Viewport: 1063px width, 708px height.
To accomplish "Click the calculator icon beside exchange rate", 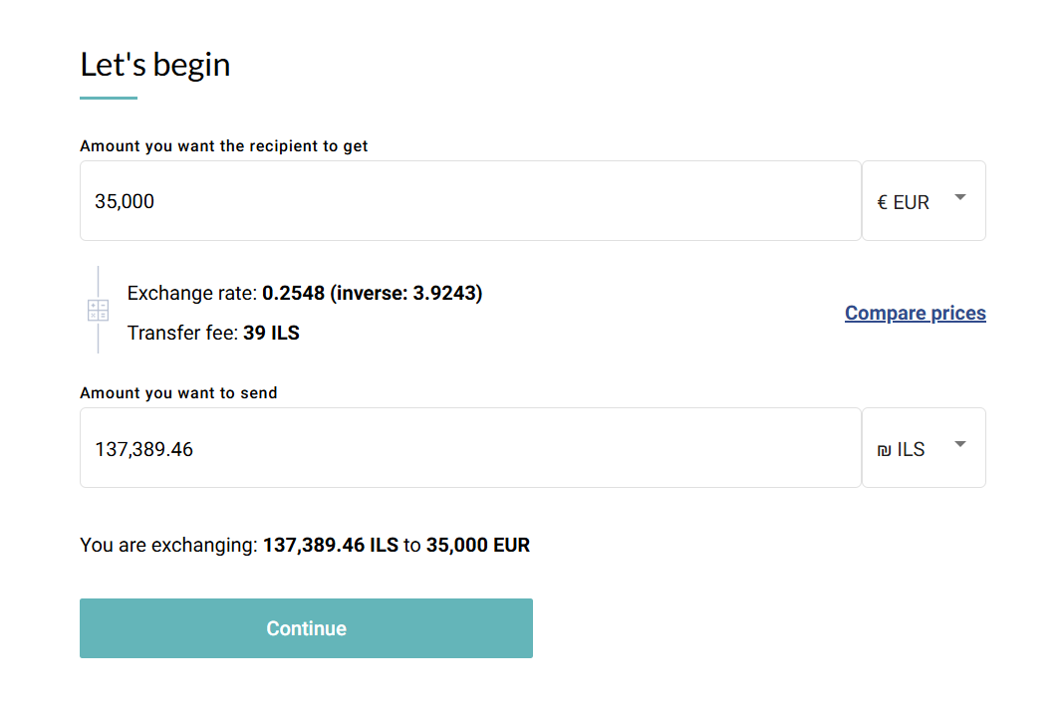I will click(x=98, y=310).
